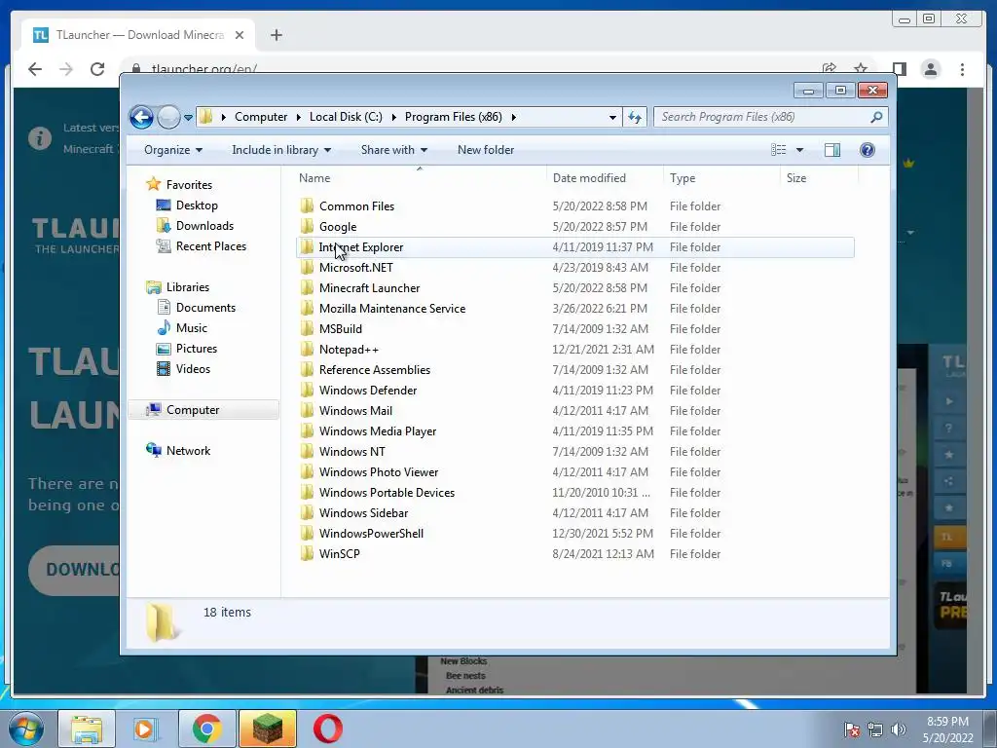Open the Share with menu
997x748 pixels.
coord(394,150)
